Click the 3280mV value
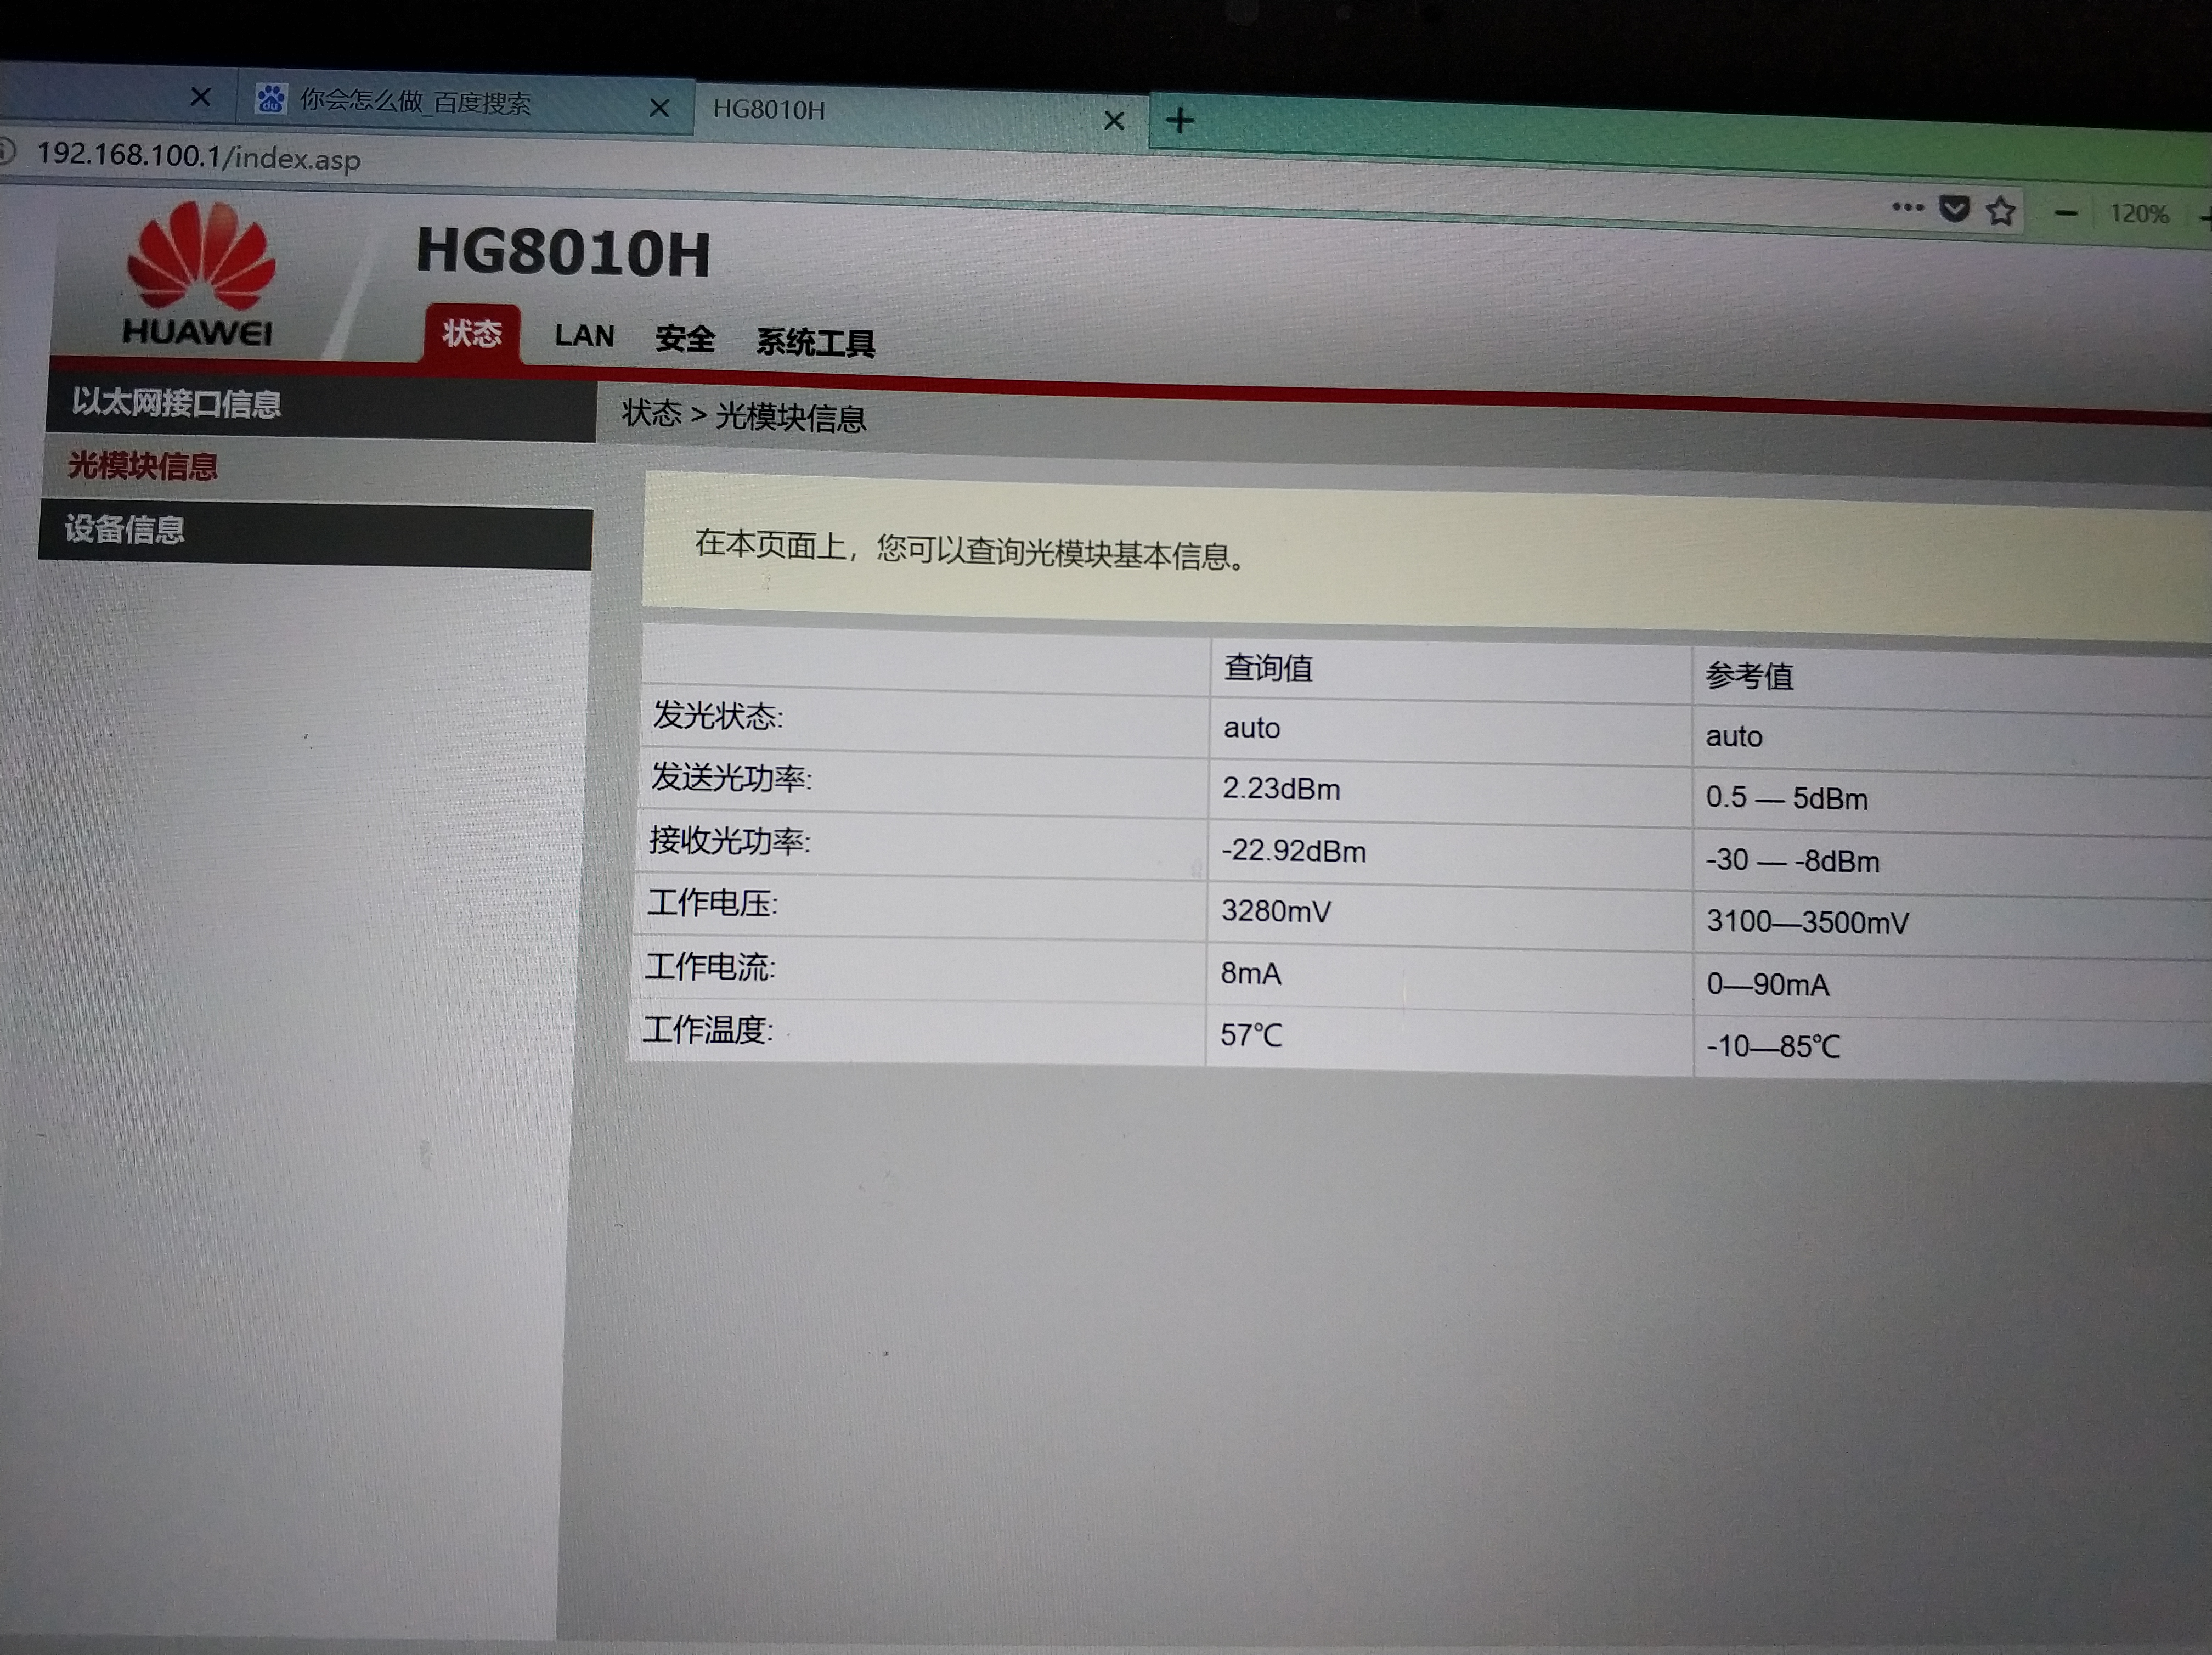 (1276, 911)
